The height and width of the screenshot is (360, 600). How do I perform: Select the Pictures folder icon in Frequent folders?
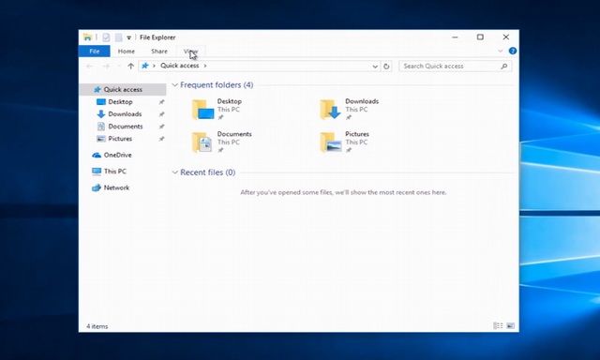331,142
